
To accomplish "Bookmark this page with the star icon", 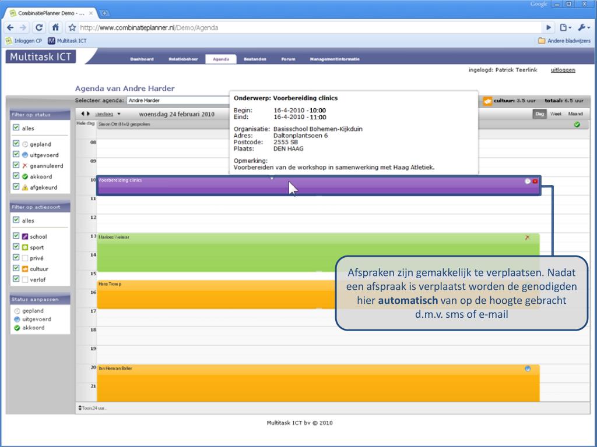I will point(72,28).
